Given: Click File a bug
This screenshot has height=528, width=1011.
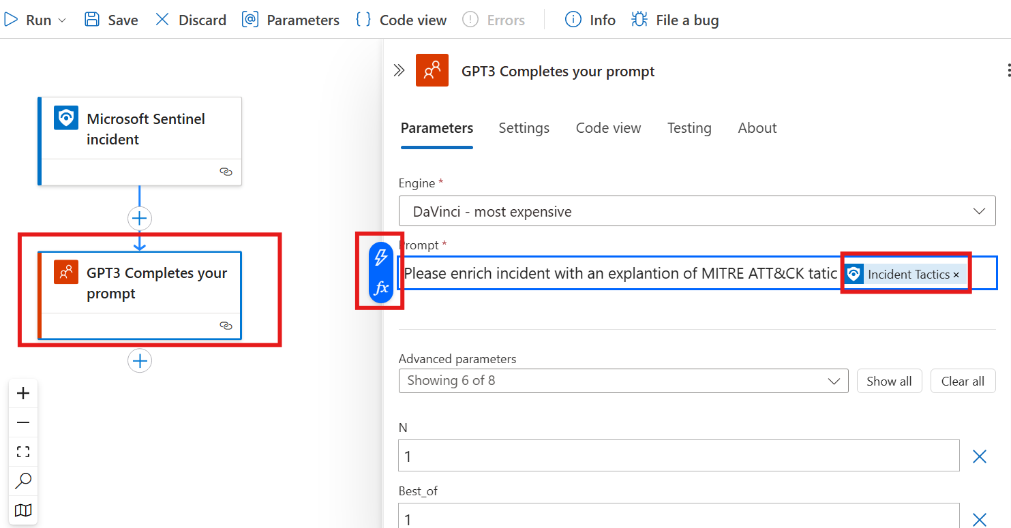Looking at the screenshot, I should [x=675, y=20].
